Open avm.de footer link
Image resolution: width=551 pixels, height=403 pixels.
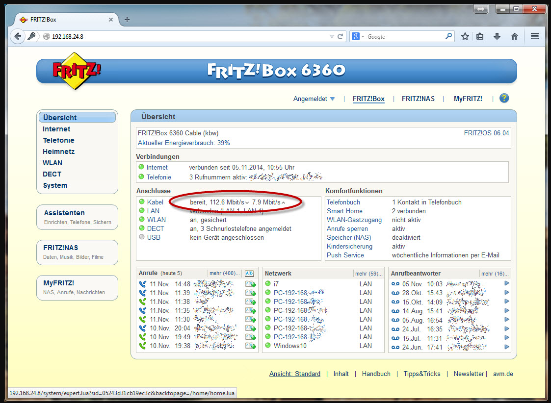coord(503,374)
